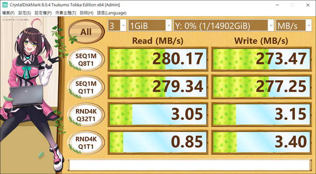Select the RND4K Q1T1 write result 3.40
The width and height of the screenshot is (316, 174).
[x=262, y=142]
